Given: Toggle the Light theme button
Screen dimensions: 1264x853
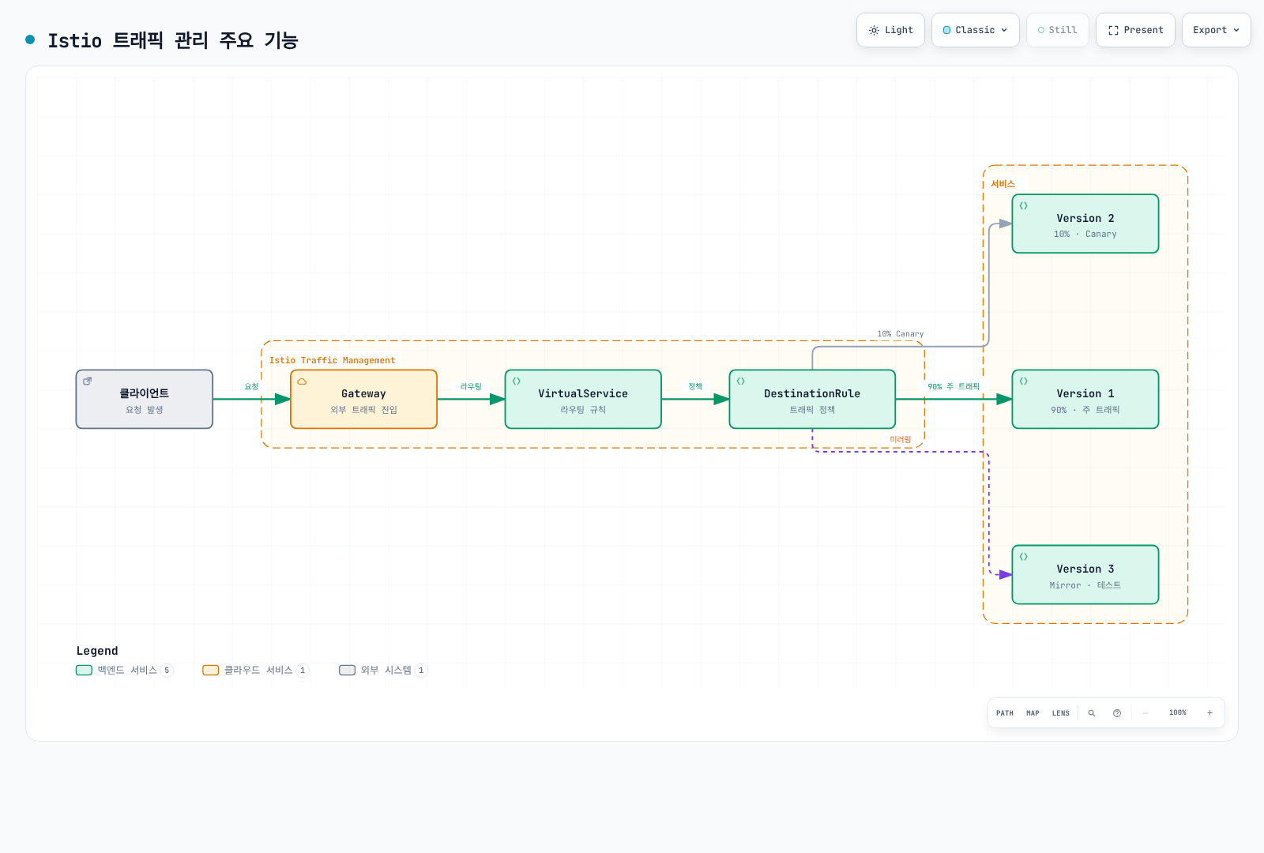Looking at the screenshot, I should [x=890, y=30].
